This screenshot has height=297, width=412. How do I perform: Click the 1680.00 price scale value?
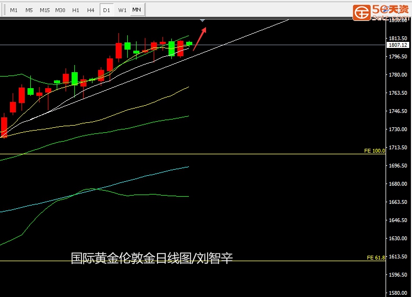[x=398, y=183]
